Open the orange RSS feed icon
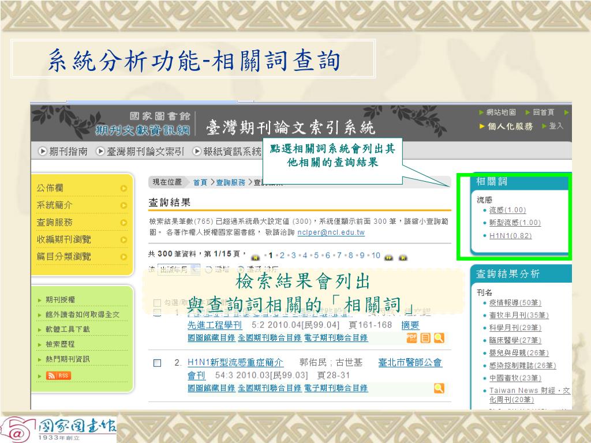The height and width of the screenshot is (443, 591). (x=58, y=376)
